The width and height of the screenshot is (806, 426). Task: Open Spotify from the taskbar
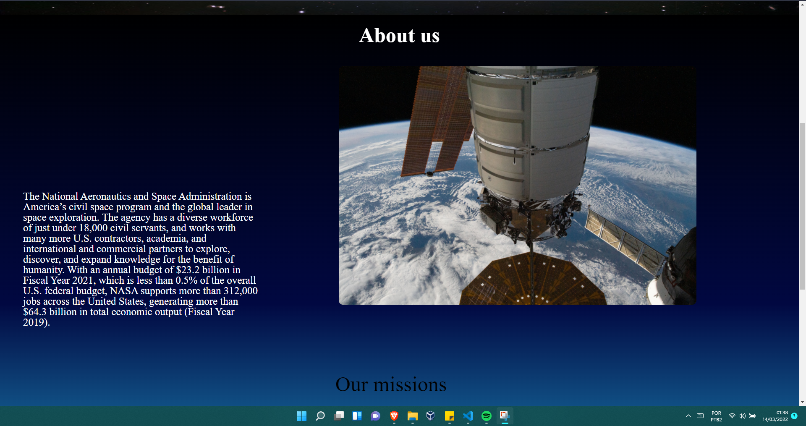486,416
